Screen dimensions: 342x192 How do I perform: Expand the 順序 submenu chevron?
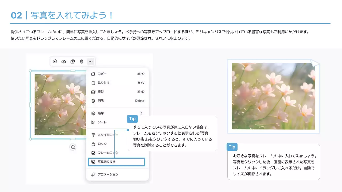point(141,113)
